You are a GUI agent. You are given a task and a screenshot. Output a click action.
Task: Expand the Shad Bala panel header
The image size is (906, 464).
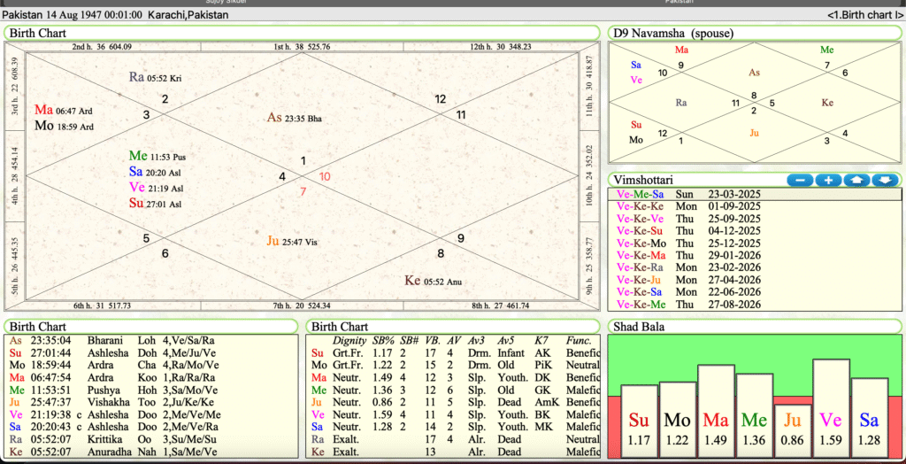pos(639,326)
